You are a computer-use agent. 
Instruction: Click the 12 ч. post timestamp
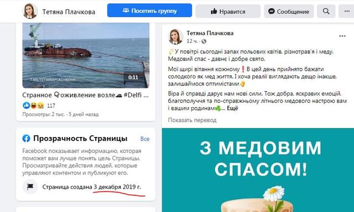coord(192,41)
